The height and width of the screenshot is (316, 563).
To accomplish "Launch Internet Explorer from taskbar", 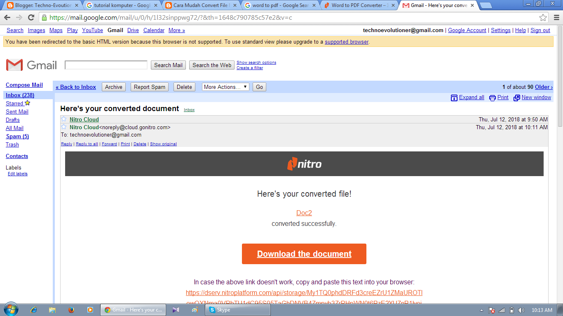I will 34,310.
